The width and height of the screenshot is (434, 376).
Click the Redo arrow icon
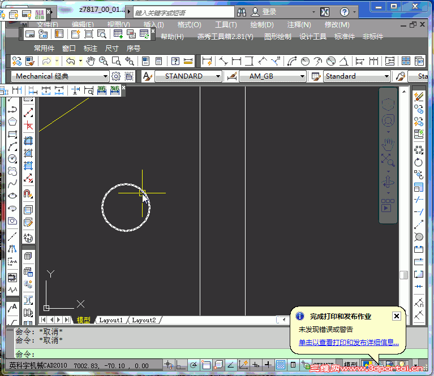tap(46, 61)
